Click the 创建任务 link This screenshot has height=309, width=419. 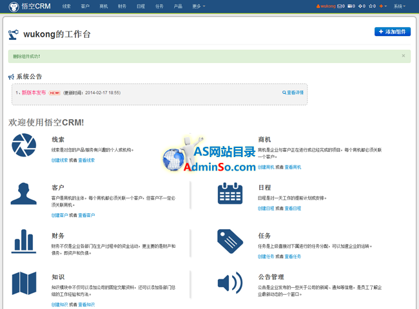point(266,257)
